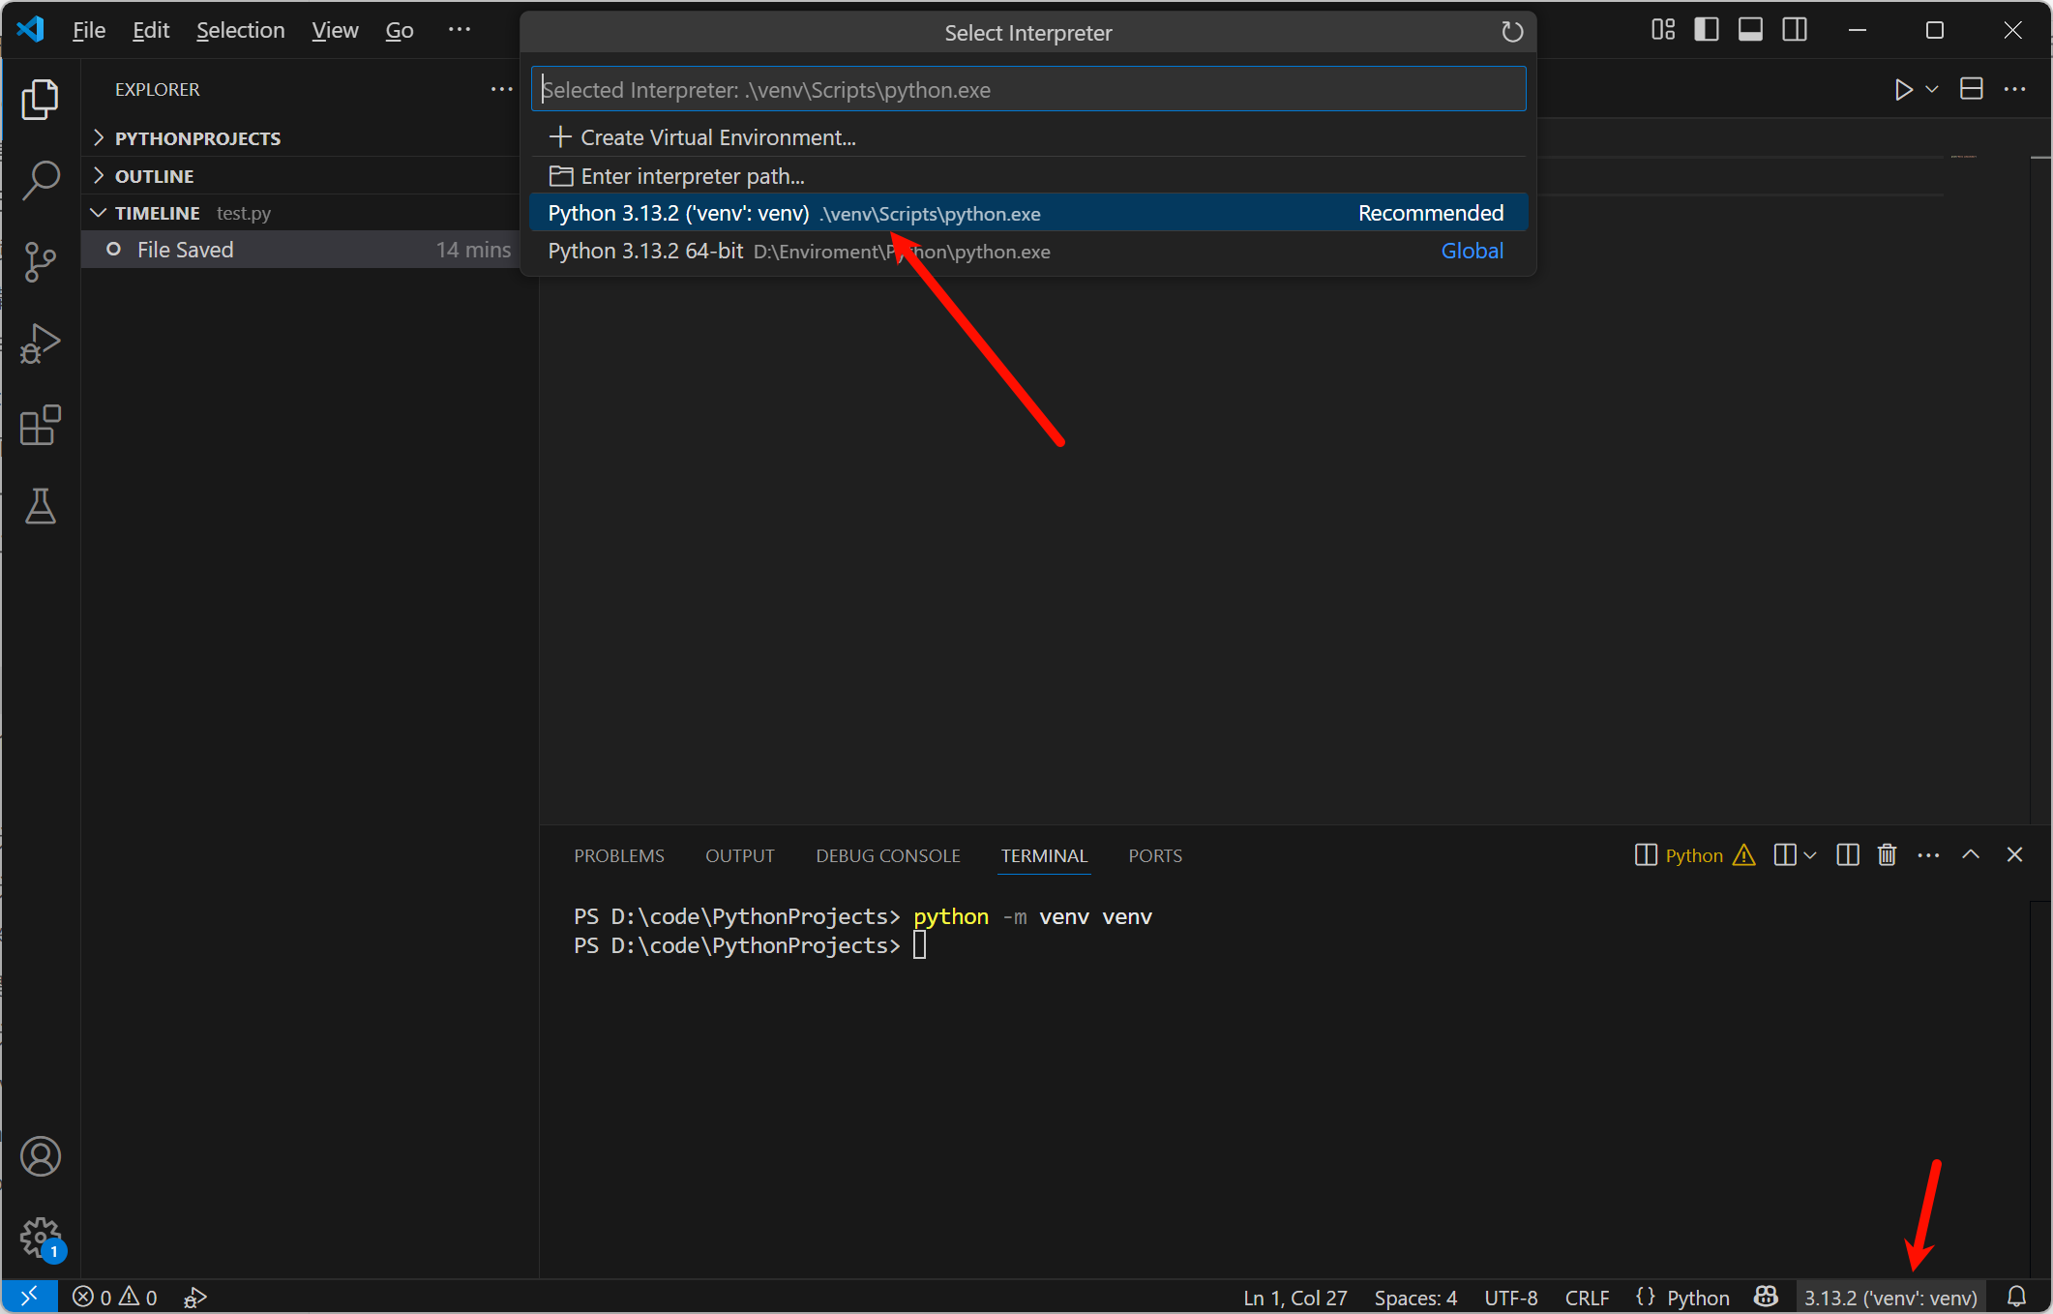The width and height of the screenshot is (2053, 1314).
Task: Choose Create Virtual Environment option
Action: 717,137
